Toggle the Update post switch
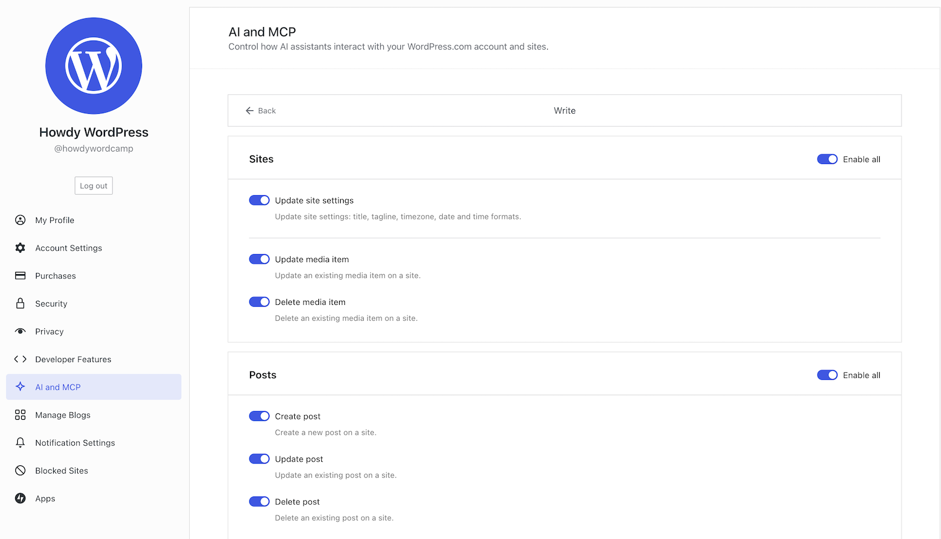This screenshot has width=941, height=539. [259, 459]
